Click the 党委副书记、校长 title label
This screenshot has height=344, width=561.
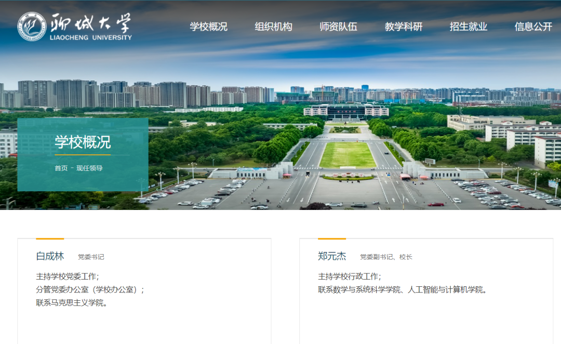coord(386,257)
